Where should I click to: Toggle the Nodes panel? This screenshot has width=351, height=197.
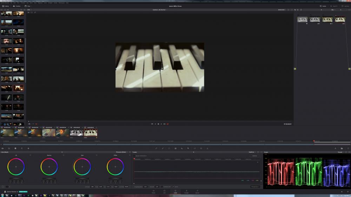coord(323,6)
